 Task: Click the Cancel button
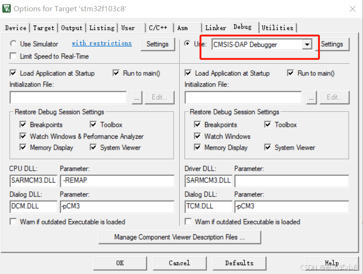click(x=180, y=263)
